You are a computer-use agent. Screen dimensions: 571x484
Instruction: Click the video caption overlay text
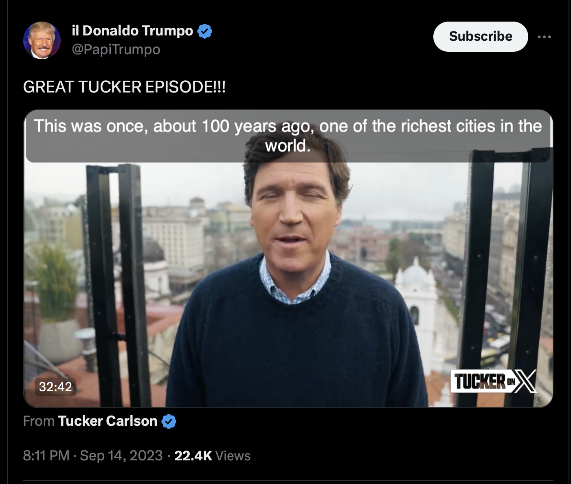point(288,136)
